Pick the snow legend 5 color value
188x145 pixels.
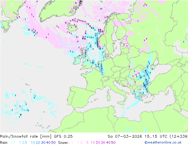(x=87, y=143)
